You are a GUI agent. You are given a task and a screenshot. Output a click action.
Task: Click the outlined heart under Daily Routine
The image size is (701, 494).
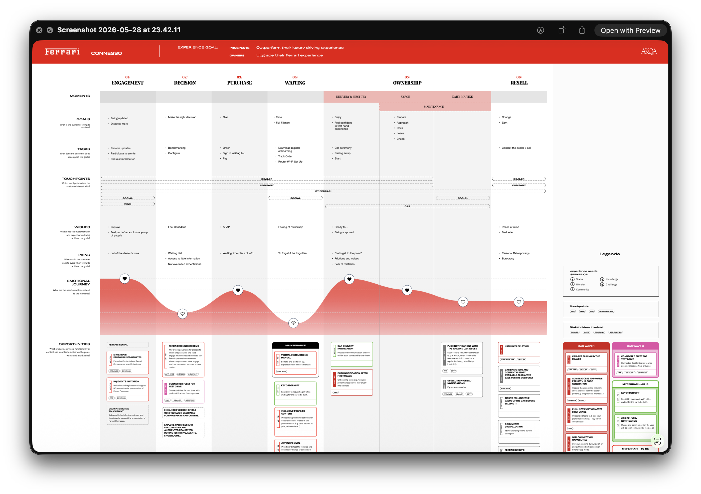463,302
